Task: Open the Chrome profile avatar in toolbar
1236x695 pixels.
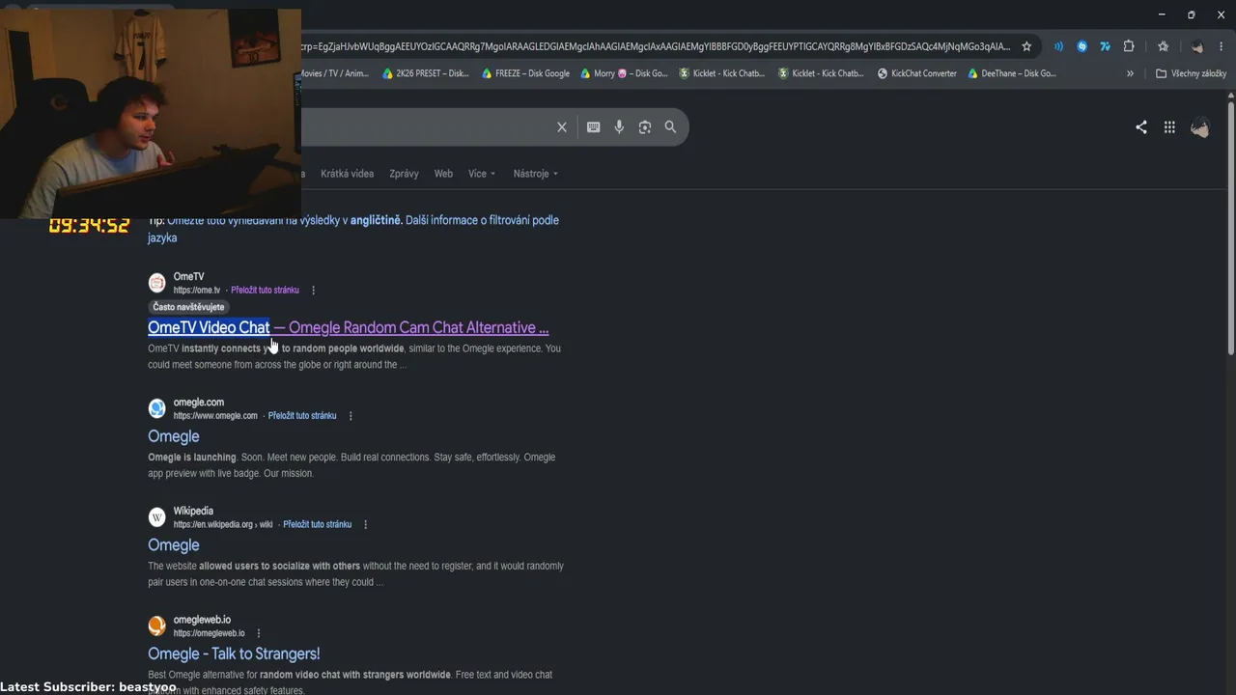Action: [1197, 46]
